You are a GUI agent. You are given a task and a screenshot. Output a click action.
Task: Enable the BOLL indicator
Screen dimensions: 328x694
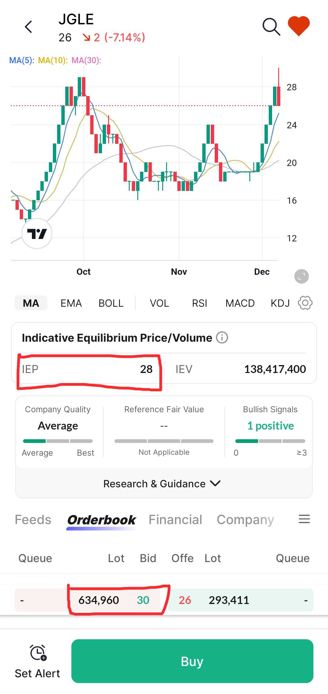[x=111, y=303]
